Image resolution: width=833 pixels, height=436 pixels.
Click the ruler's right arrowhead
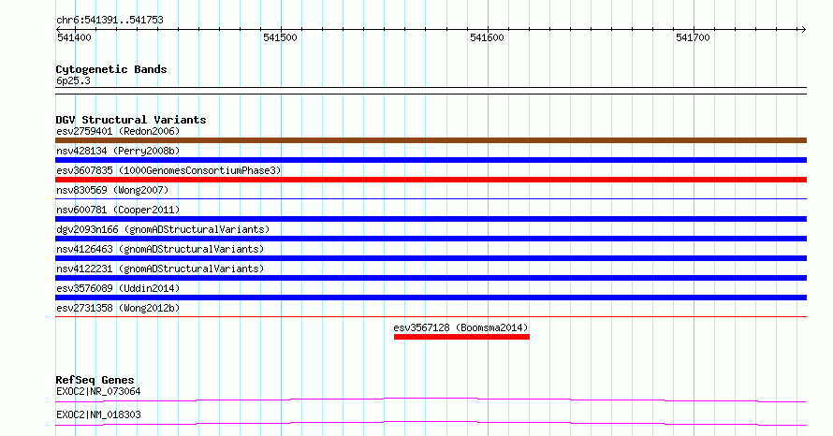coord(803,29)
